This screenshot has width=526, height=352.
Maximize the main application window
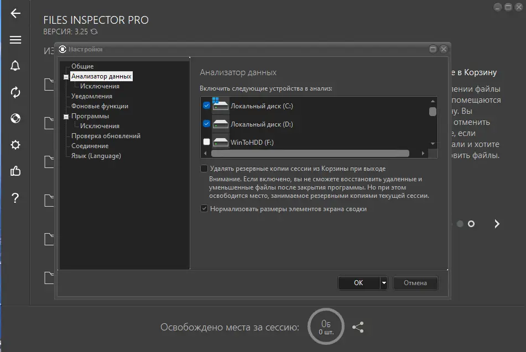tap(508, 7)
